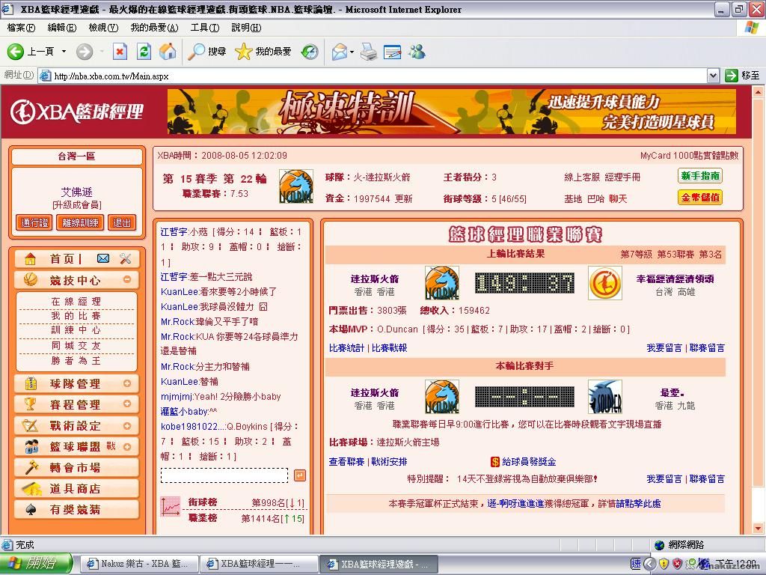Click the chat message input field
The image size is (766, 575).
tap(224, 475)
